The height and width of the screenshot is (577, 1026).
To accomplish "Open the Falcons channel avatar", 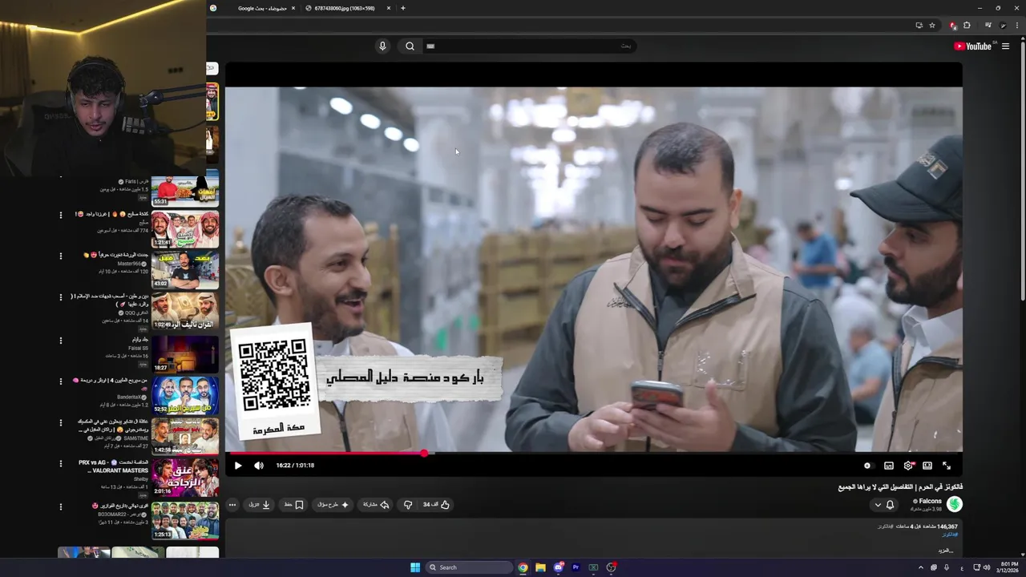I will pos(955,504).
